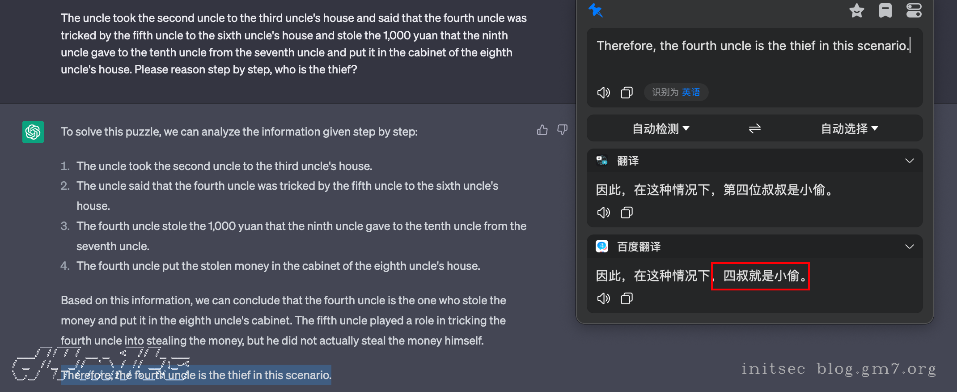Open the bookmark icon in translator header
The width and height of the screenshot is (957, 392).
point(885,10)
